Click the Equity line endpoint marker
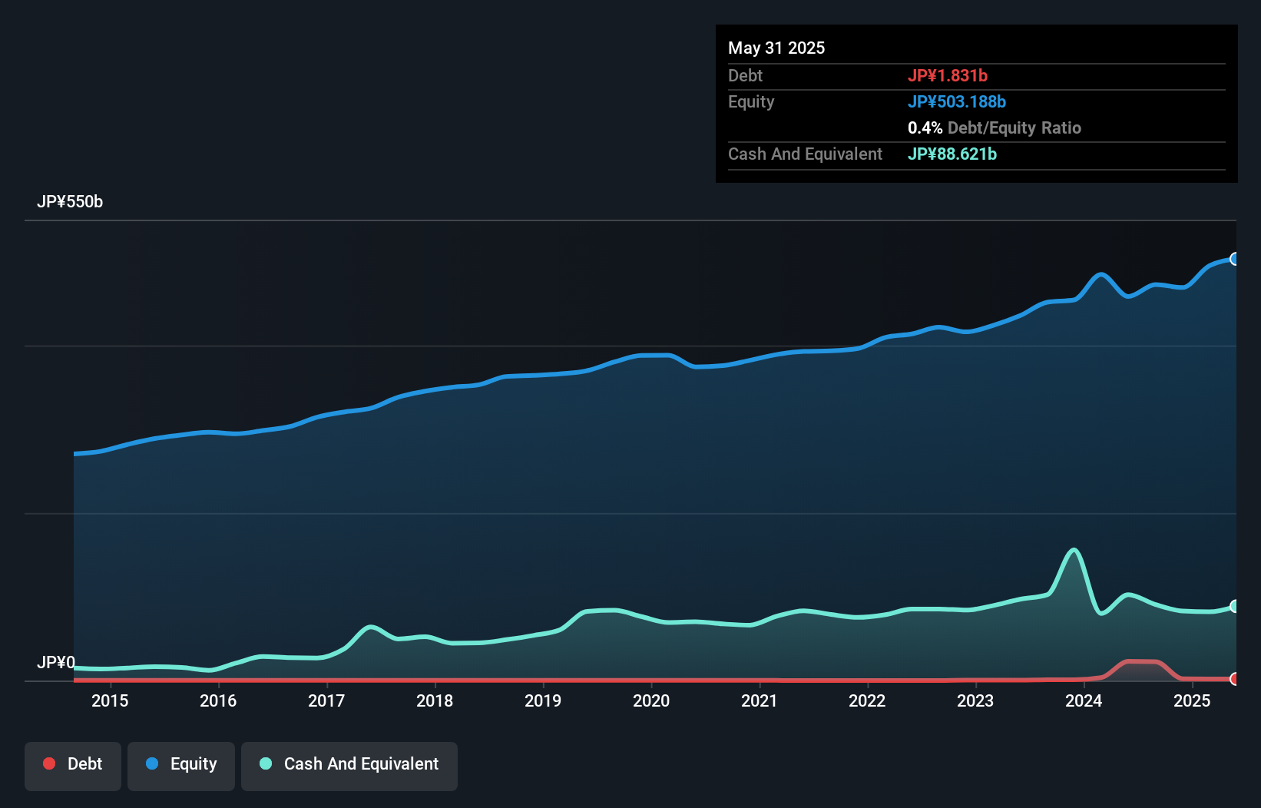Image resolution: width=1261 pixels, height=808 pixels. [1234, 259]
